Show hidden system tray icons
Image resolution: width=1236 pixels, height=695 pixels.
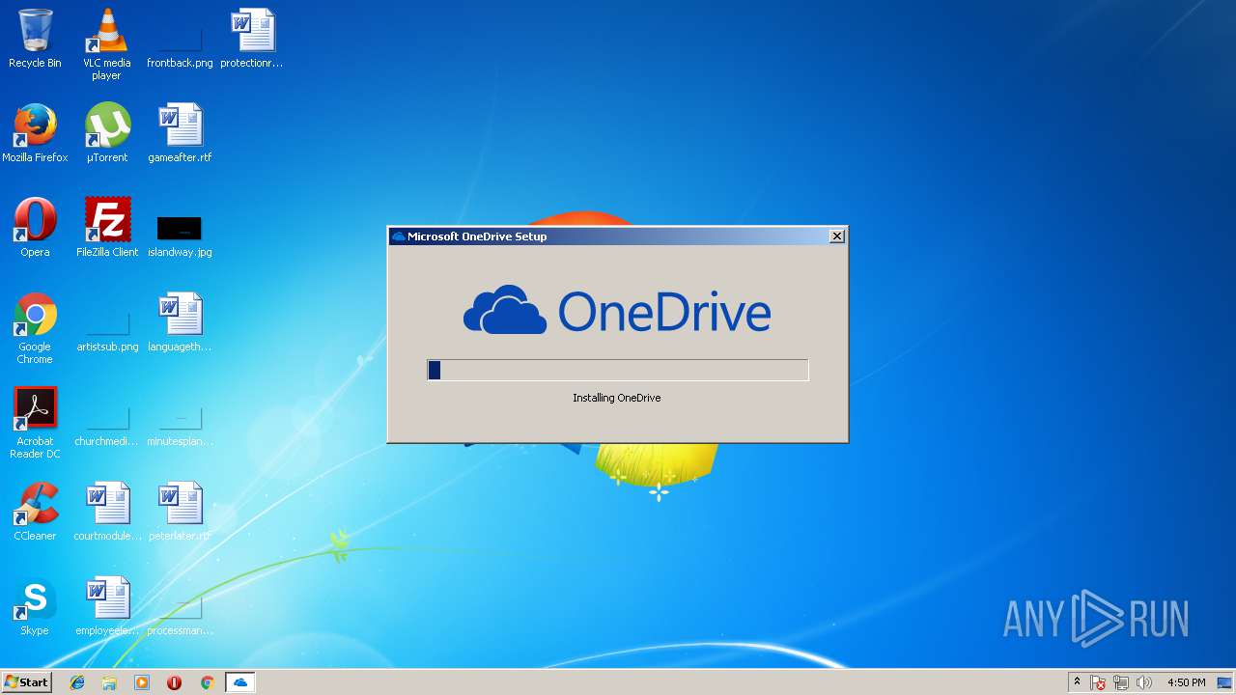click(x=1077, y=682)
